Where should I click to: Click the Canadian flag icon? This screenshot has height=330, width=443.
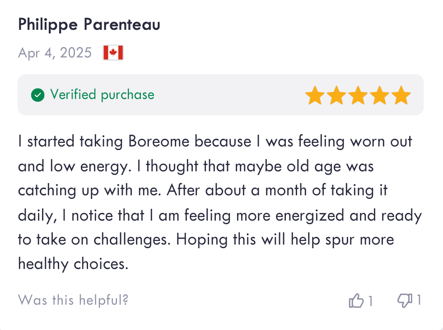click(113, 53)
